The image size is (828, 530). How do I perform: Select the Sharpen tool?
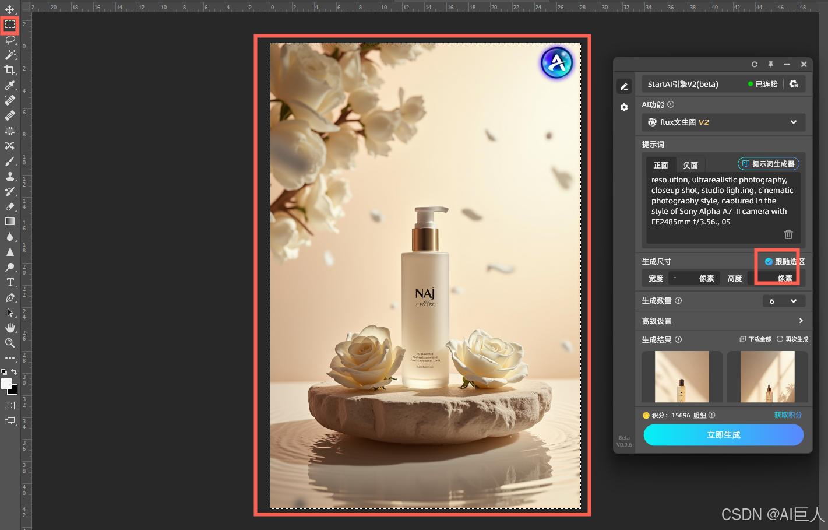[x=10, y=252]
